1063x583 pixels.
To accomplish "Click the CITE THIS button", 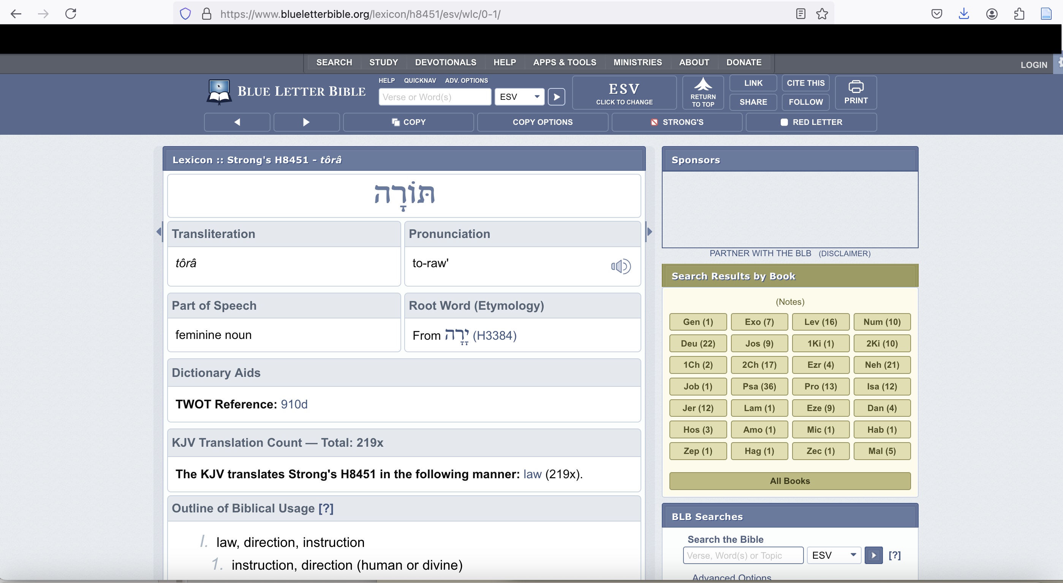I will tap(805, 83).
